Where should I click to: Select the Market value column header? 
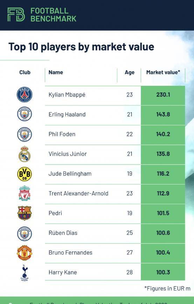(163, 72)
